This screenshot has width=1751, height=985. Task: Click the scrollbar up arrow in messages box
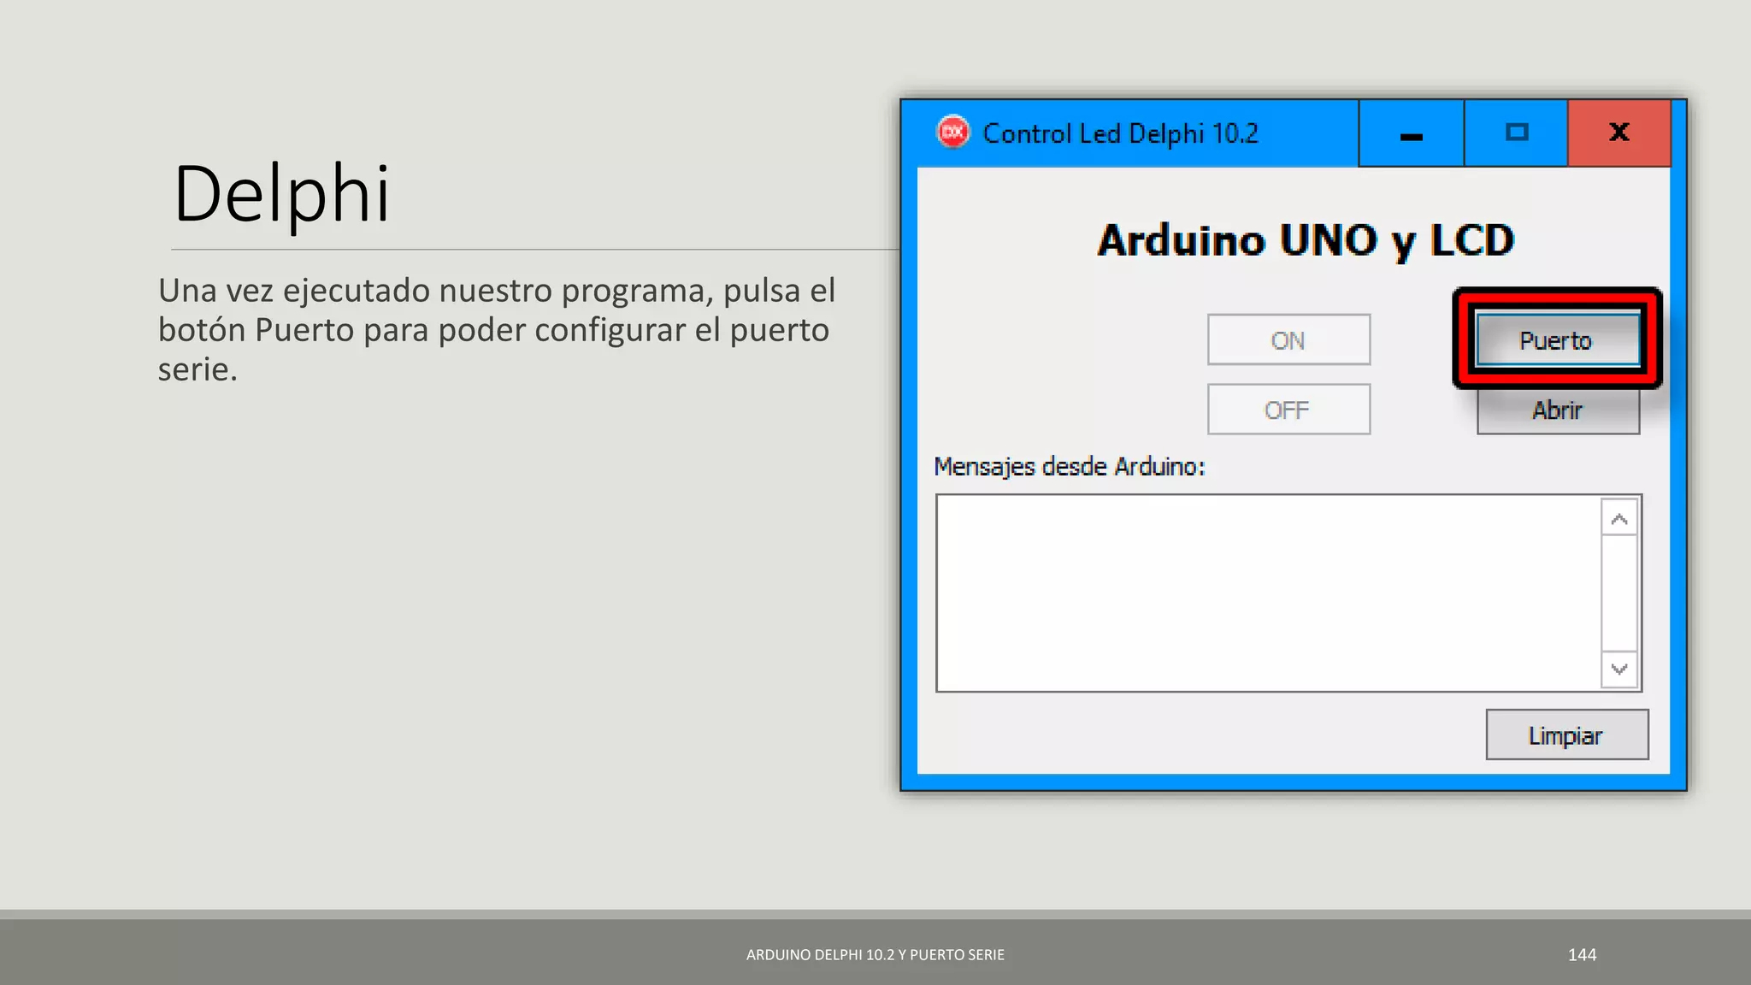point(1618,519)
